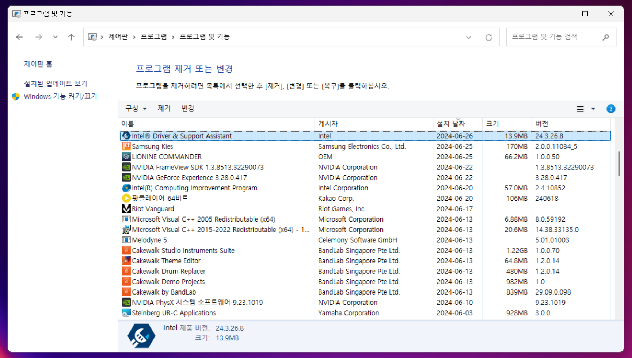Click the 변경 button

click(188, 108)
